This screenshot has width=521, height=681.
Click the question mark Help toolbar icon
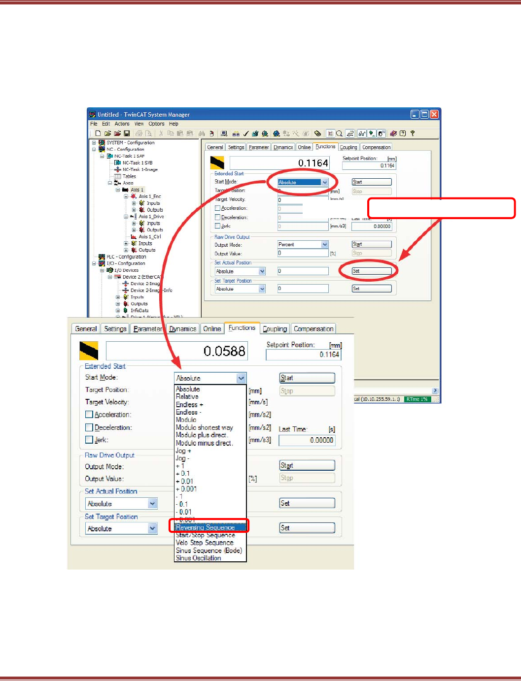coord(412,133)
